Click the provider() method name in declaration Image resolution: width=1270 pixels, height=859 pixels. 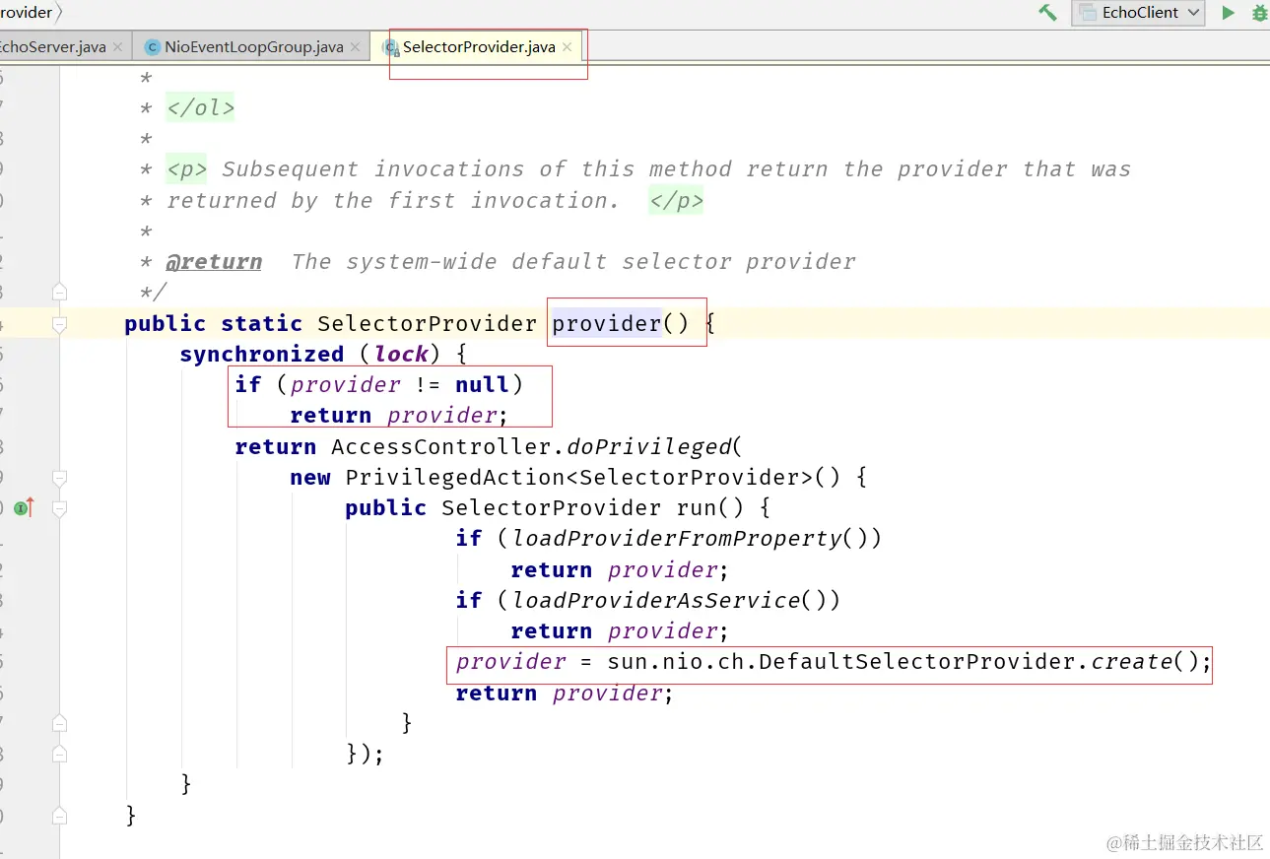(606, 324)
